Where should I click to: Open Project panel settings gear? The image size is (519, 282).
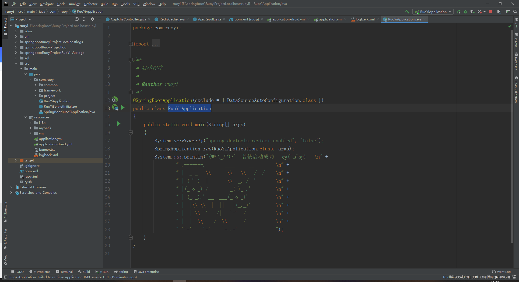coord(93,19)
